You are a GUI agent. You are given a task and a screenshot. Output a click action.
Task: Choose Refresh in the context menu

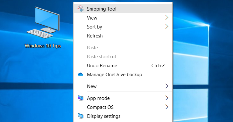[x=123, y=36]
